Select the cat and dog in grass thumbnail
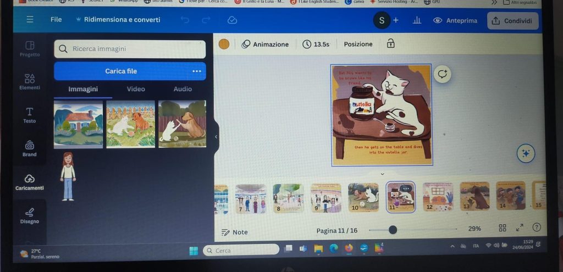This screenshot has width=563, height=272. [130, 124]
